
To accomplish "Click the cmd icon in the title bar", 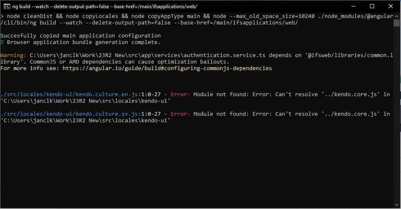I will (7, 7).
